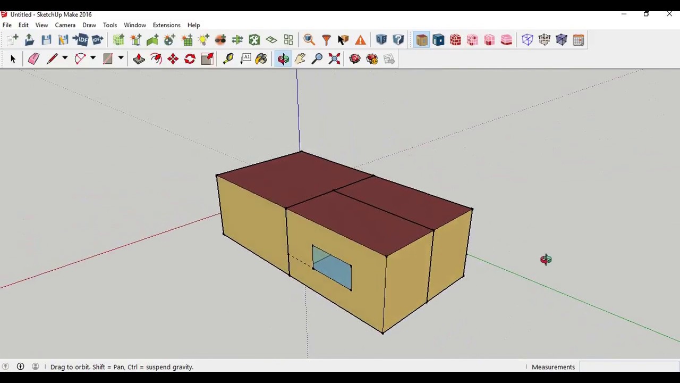The height and width of the screenshot is (383, 680).
Task: Select the Line pencil tool
Action: tap(52, 59)
